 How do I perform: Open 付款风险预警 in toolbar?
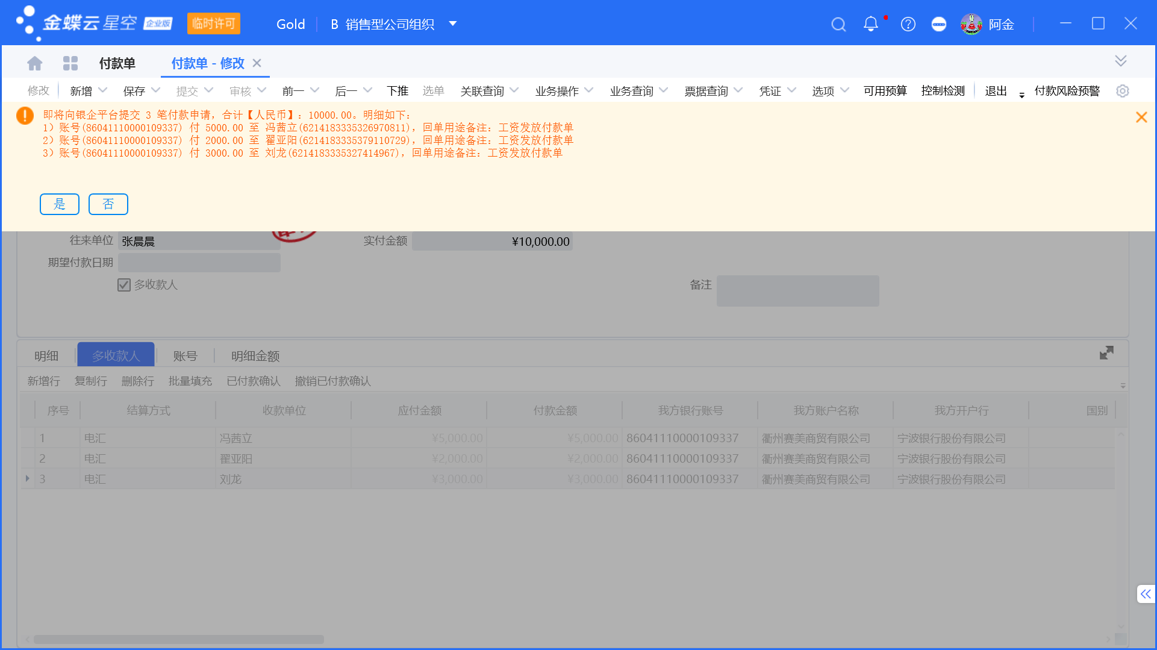[x=1067, y=91]
